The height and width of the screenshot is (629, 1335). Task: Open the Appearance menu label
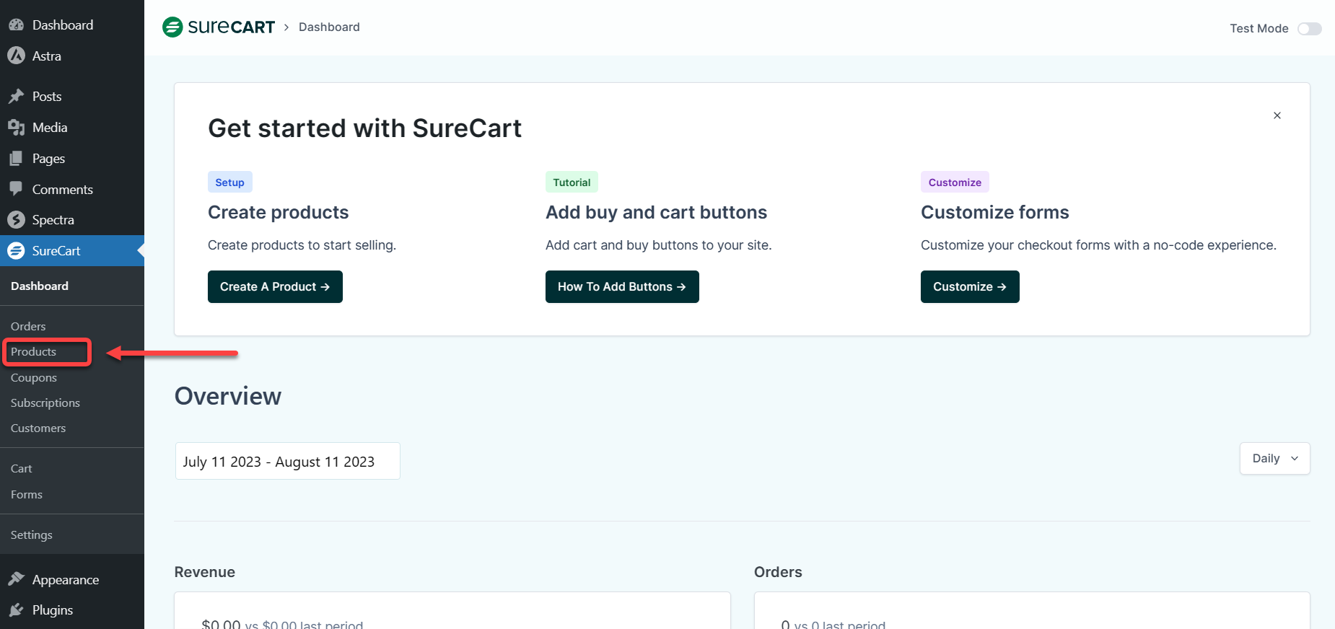66,579
